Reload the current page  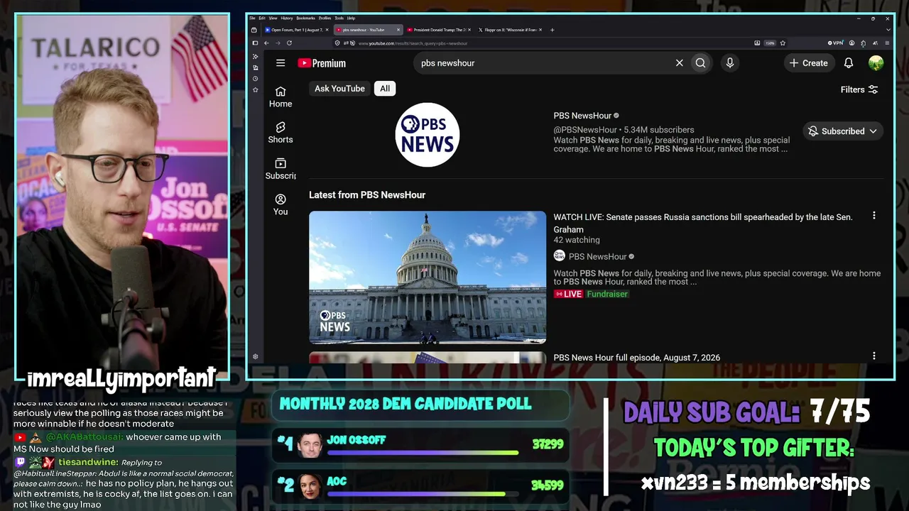pos(289,43)
